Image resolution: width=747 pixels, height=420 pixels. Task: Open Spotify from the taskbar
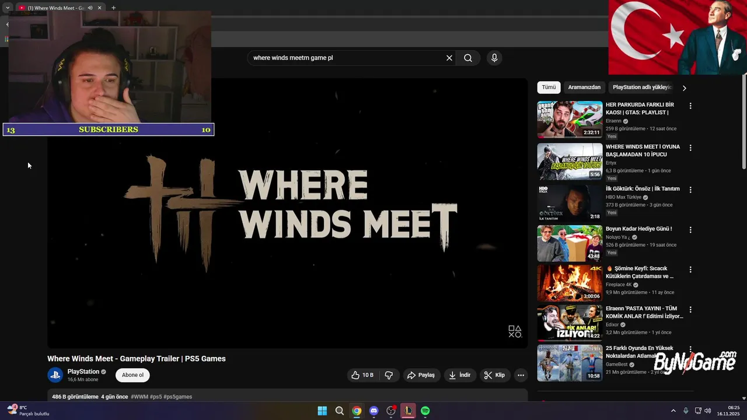tap(425, 411)
